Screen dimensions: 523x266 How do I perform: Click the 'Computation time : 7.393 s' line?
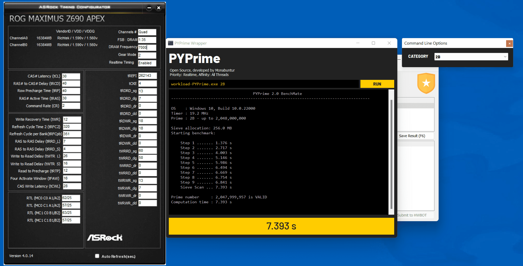coord(201,202)
